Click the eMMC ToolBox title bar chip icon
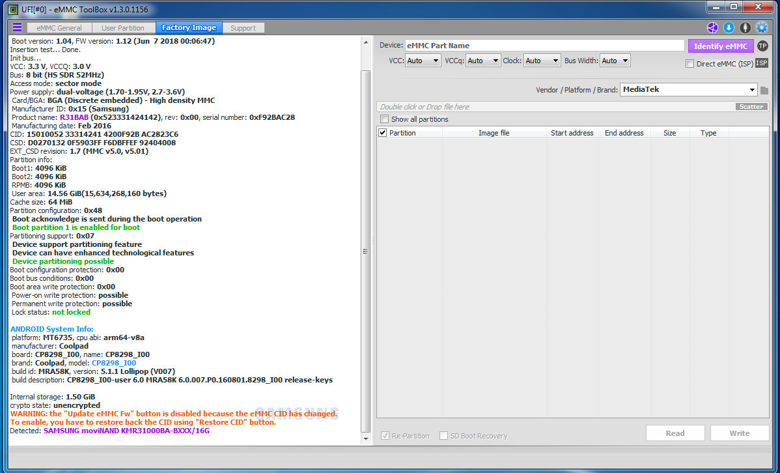The width and height of the screenshot is (780, 473). (13, 10)
